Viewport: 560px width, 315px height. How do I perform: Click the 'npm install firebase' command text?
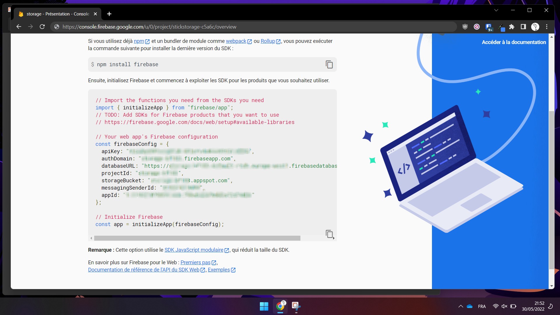(x=127, y=64)
